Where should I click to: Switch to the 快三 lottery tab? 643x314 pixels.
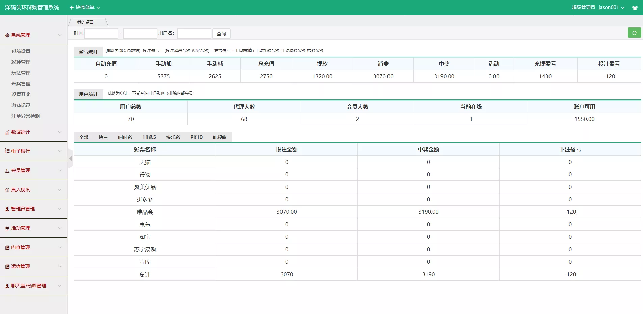103,137
